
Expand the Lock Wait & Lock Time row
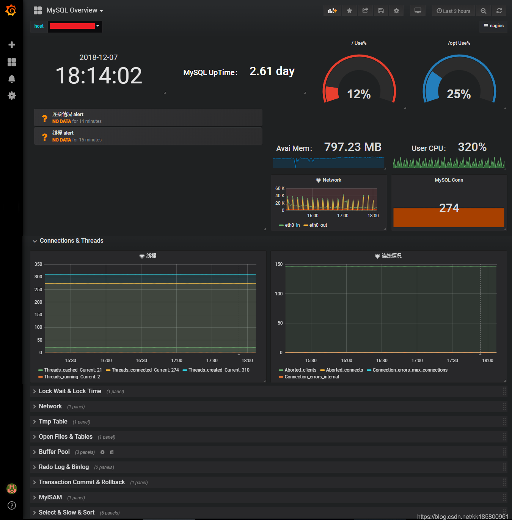pos(67,391)
